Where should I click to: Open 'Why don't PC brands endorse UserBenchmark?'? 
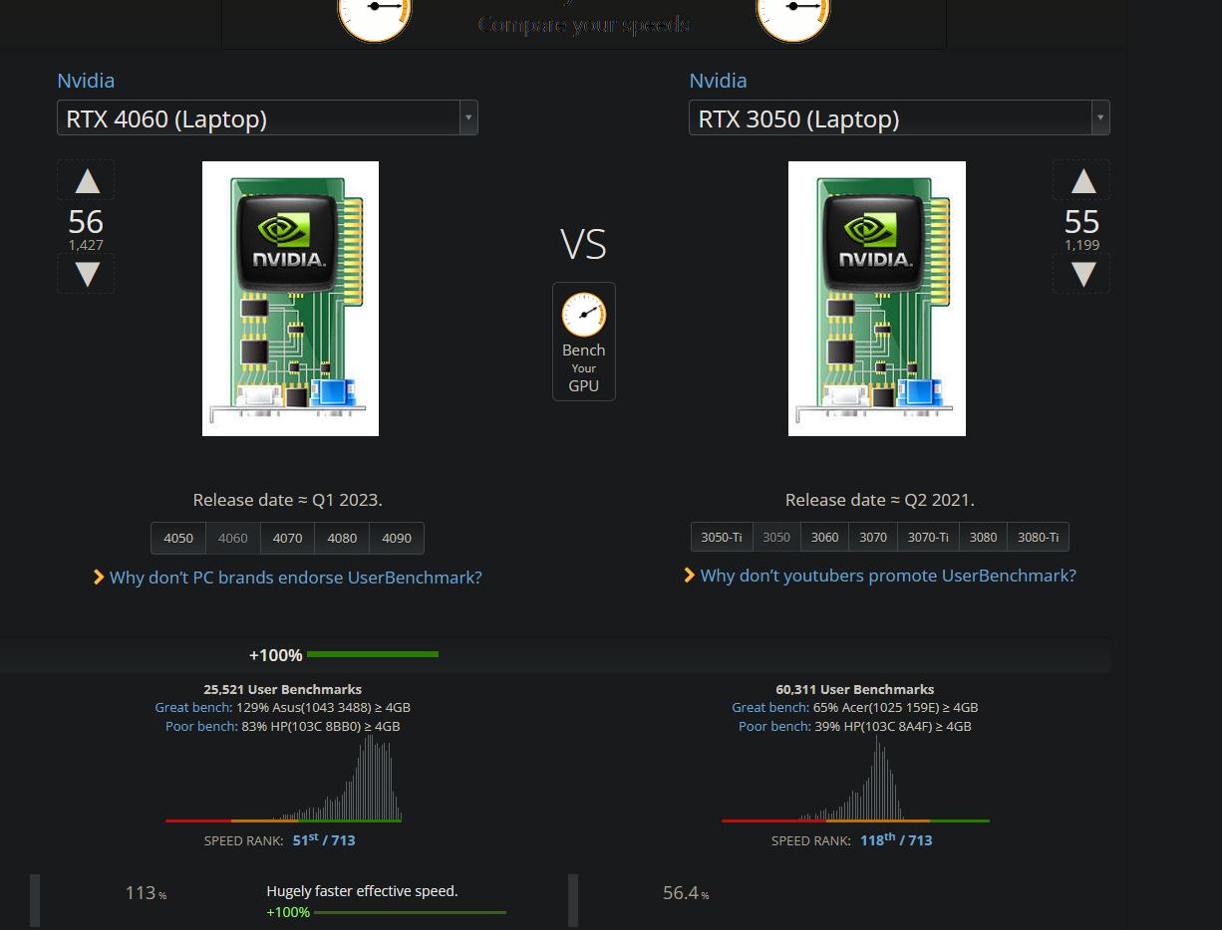tap(295, 578)
